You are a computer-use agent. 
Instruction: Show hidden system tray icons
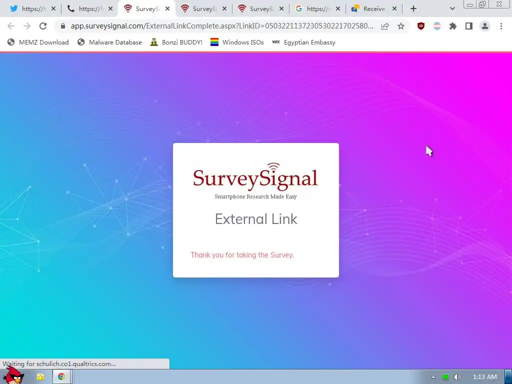[433, 377]
